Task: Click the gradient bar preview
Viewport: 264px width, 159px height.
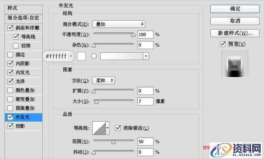Action: [122, 56]
